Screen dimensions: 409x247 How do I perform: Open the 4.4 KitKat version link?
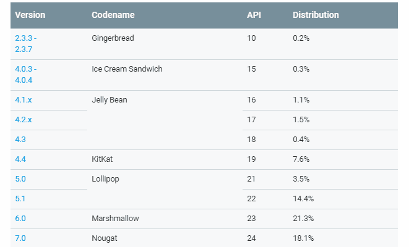click(20, 159)
